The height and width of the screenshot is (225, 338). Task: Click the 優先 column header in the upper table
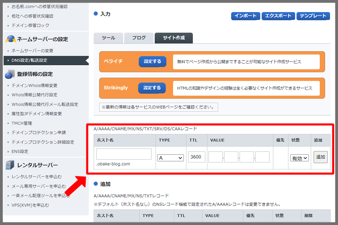280,140
